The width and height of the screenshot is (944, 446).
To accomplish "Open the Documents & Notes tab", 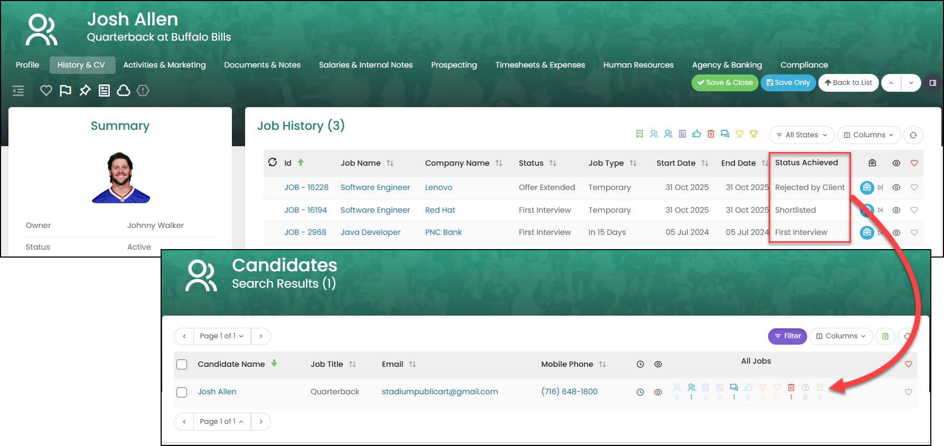I will pyautogui.click(x=263, y=65).
